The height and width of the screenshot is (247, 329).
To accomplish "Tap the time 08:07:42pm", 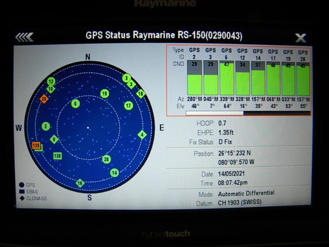I will (x=233, y=183).
